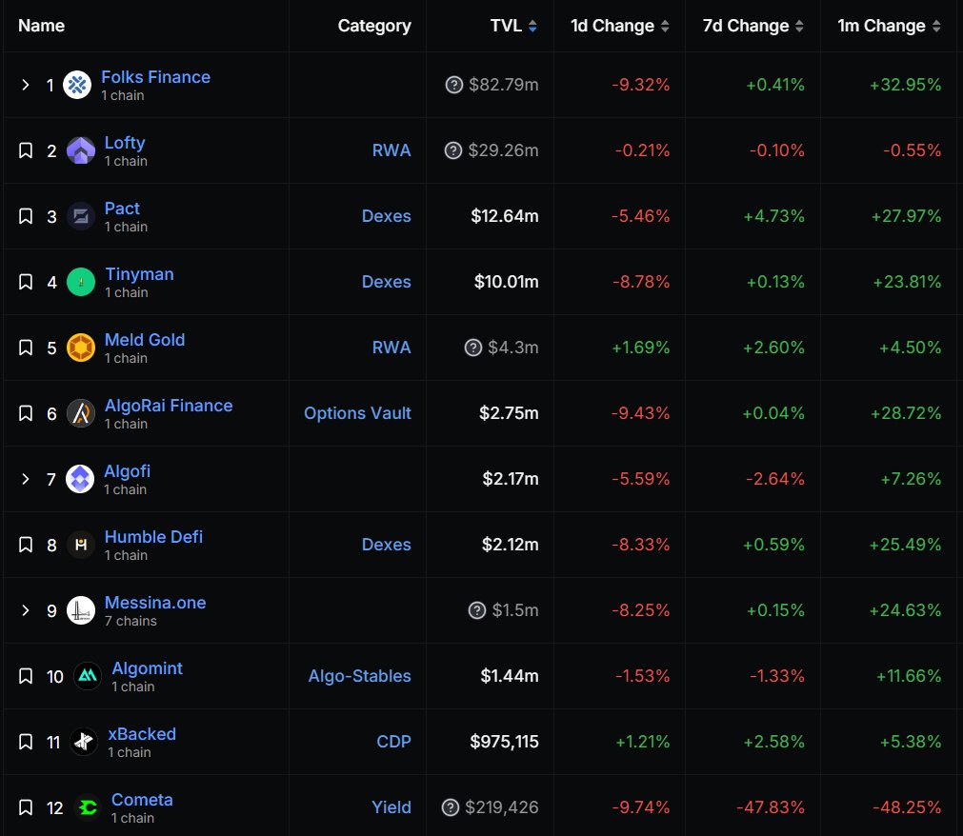Screen dimensions: 963x836
Task: Bookmark the Meld Gold protocol
Action: (25, 348)
